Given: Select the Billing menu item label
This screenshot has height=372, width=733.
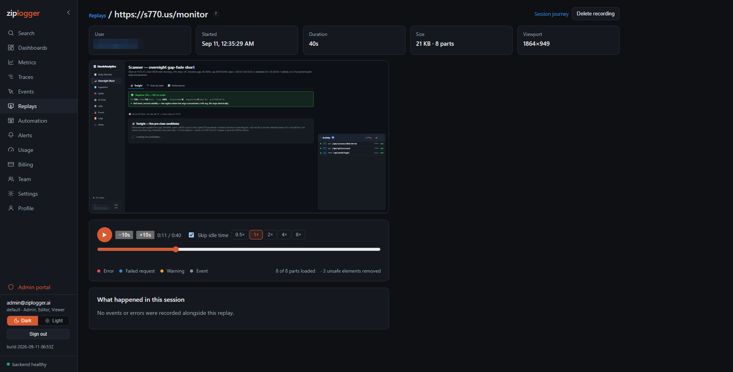Looking at the screenshot, I should 26,165.
